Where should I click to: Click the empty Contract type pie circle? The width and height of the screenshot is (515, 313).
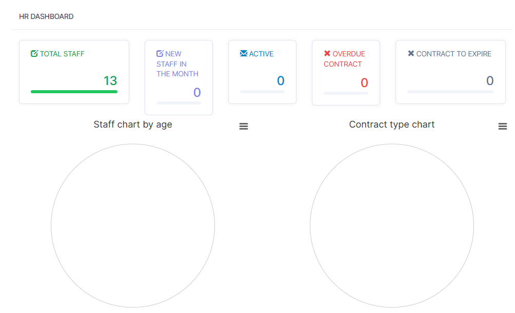[x=392, y=225]
